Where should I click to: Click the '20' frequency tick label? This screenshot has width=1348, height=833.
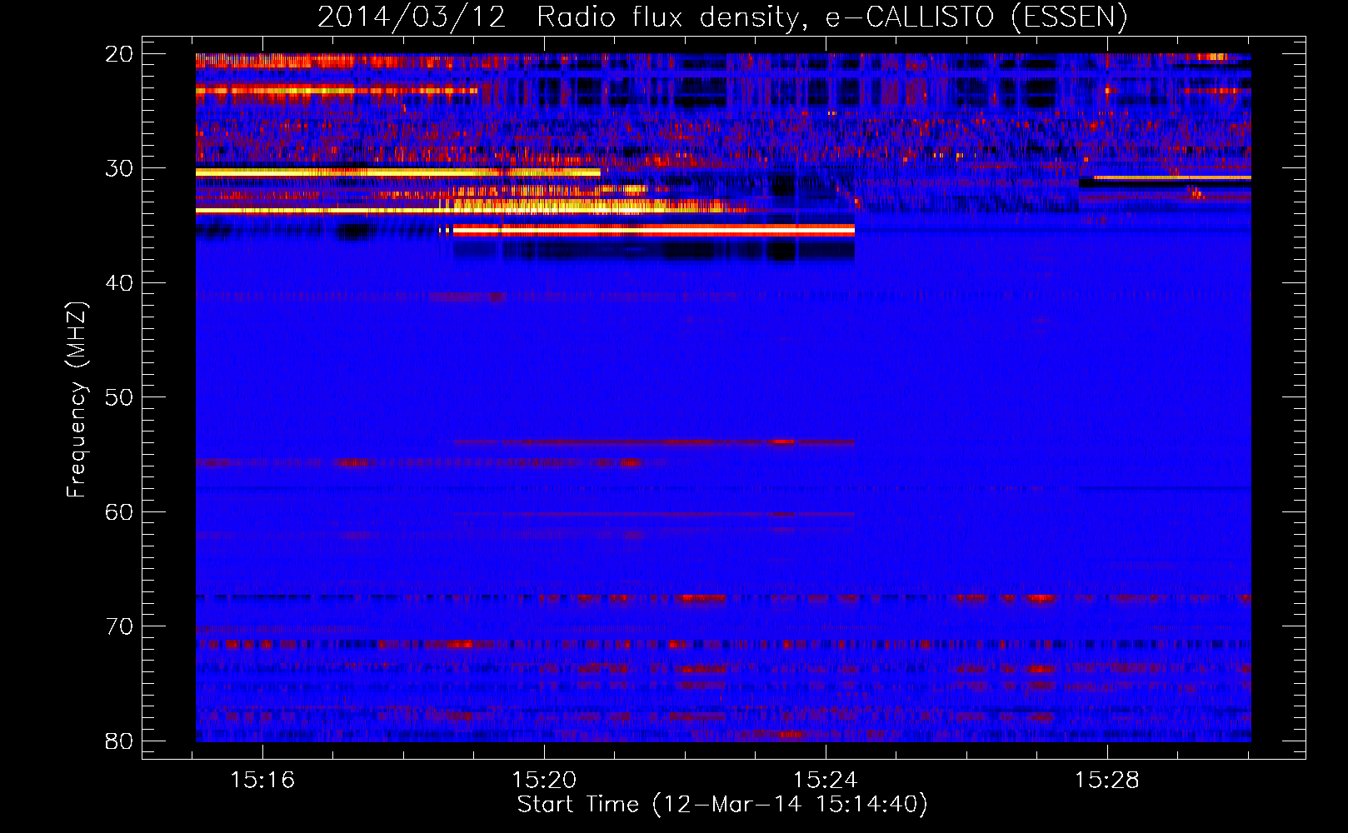(x=119, y=54)
